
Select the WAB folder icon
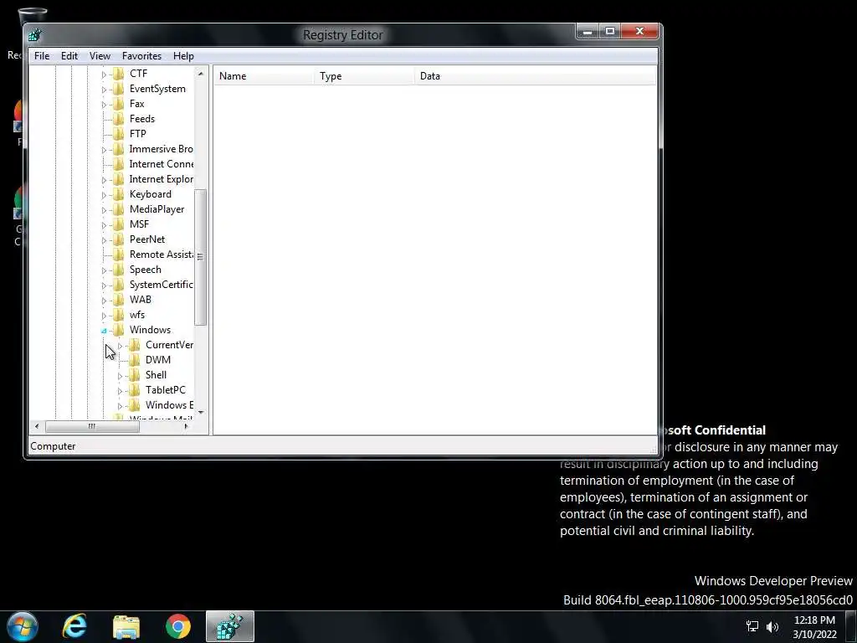[118, 300]
